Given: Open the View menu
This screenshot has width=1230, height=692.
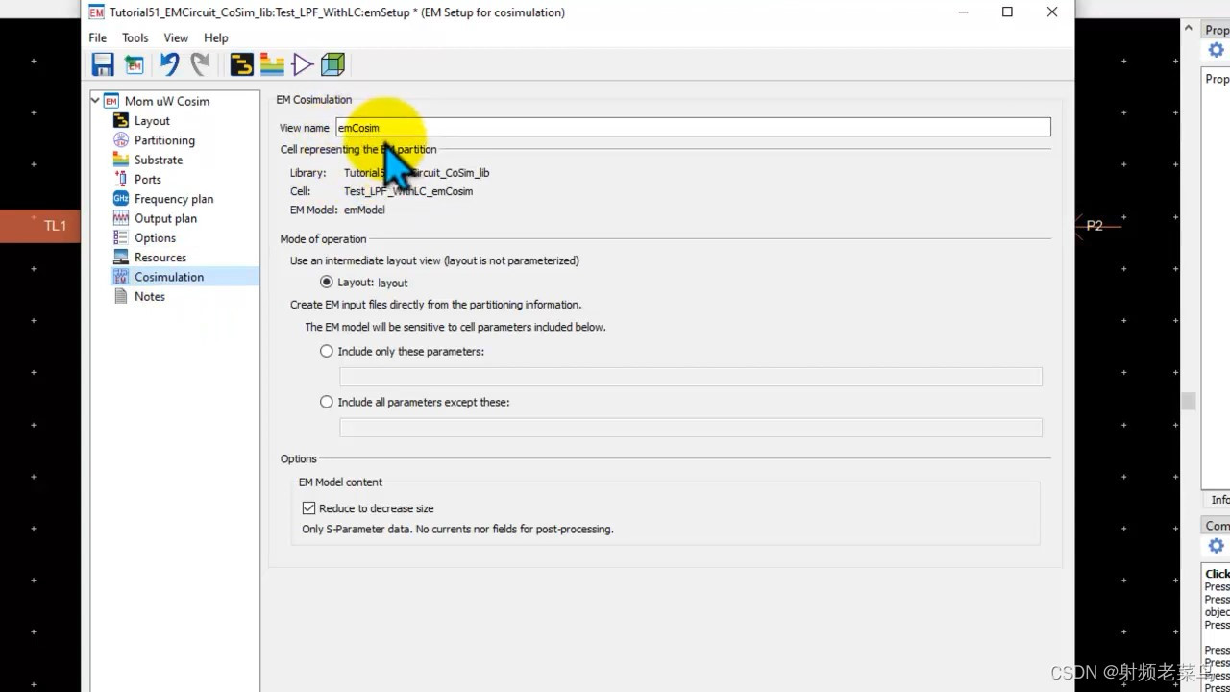Looking at the screenshot, I should 176,37.
